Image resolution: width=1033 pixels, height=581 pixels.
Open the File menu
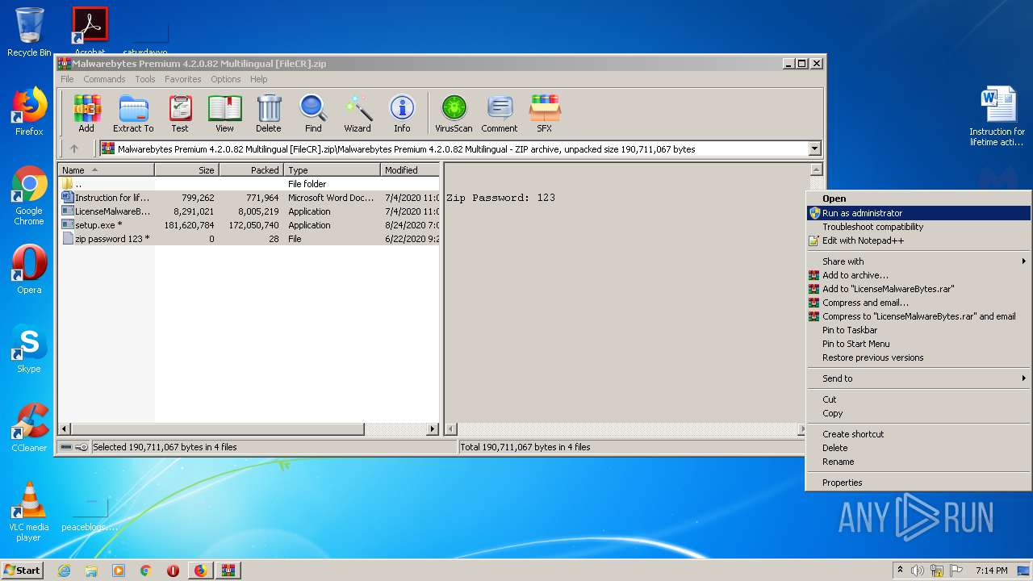[67, 79]
